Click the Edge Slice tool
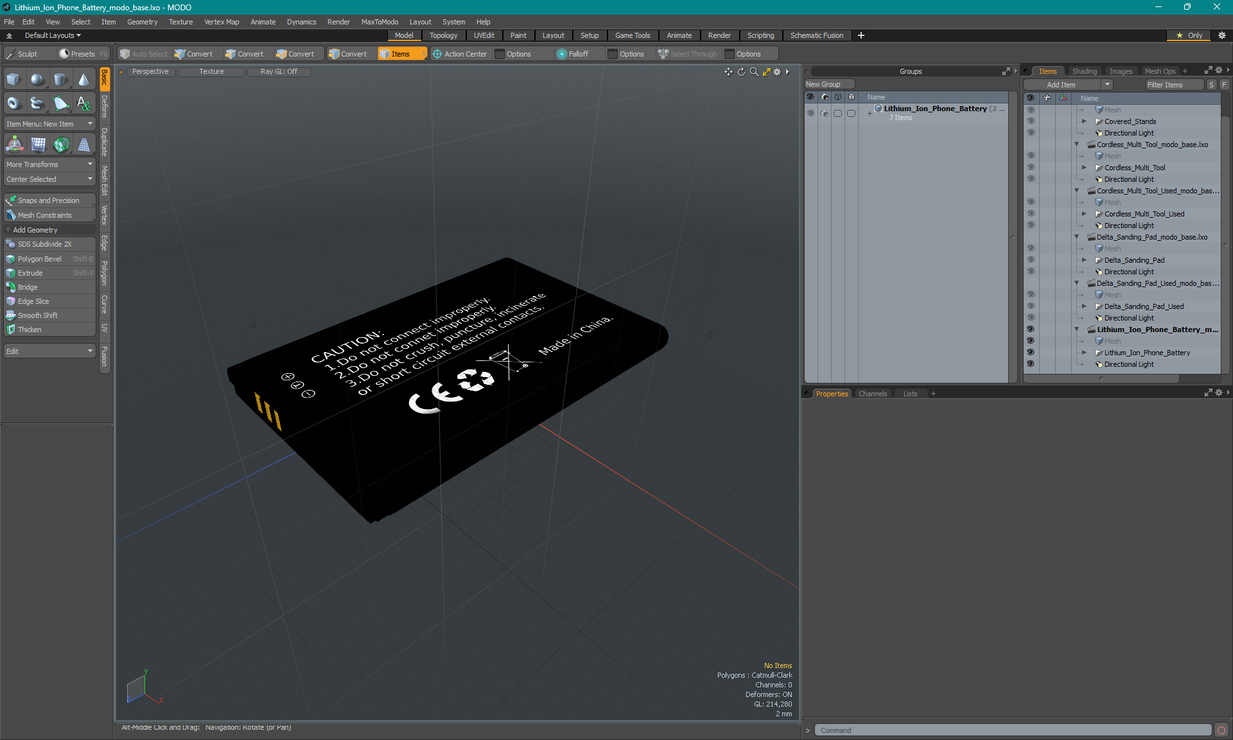The width and height of the screenshot is (1233, 740). pos(49,301)
